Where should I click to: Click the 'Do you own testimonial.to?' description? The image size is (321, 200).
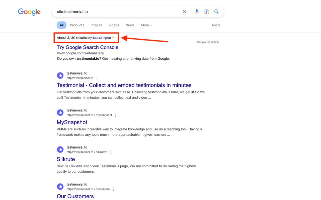pos(113,59)
